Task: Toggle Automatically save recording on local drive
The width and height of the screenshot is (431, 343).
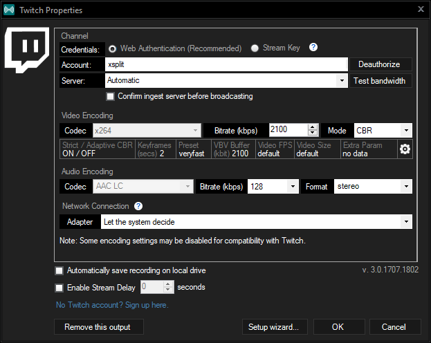Action: (59, 270)
